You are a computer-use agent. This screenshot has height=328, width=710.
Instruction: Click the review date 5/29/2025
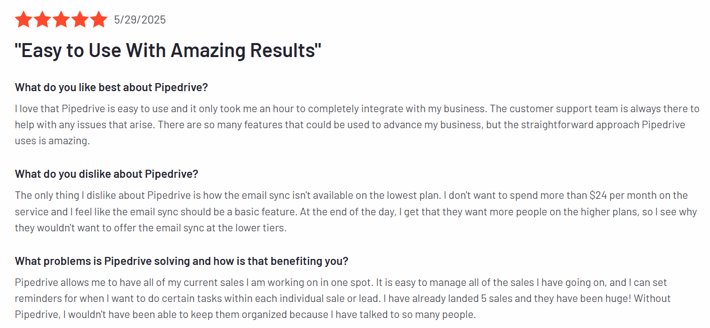click(140, 20)
